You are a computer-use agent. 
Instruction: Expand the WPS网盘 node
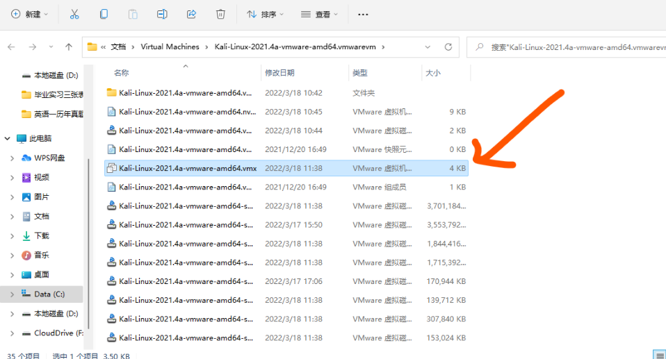coord(12,158)
